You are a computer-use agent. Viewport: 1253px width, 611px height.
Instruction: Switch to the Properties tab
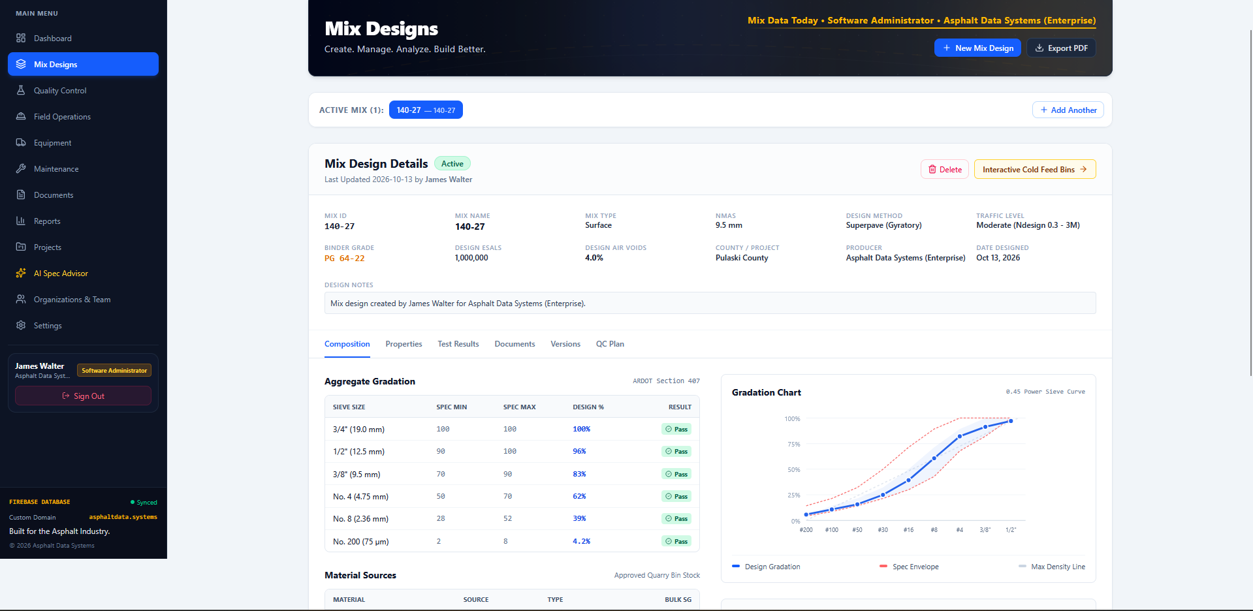pos(404,344)
